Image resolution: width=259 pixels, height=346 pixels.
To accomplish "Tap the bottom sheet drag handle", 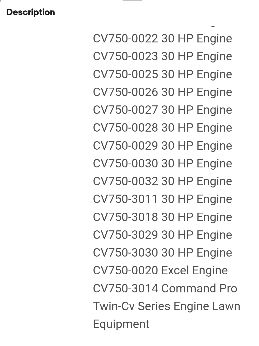I will pos(132,0).
